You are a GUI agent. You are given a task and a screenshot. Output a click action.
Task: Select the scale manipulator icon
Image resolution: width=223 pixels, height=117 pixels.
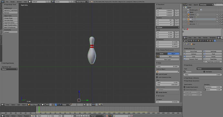[60, 105]
